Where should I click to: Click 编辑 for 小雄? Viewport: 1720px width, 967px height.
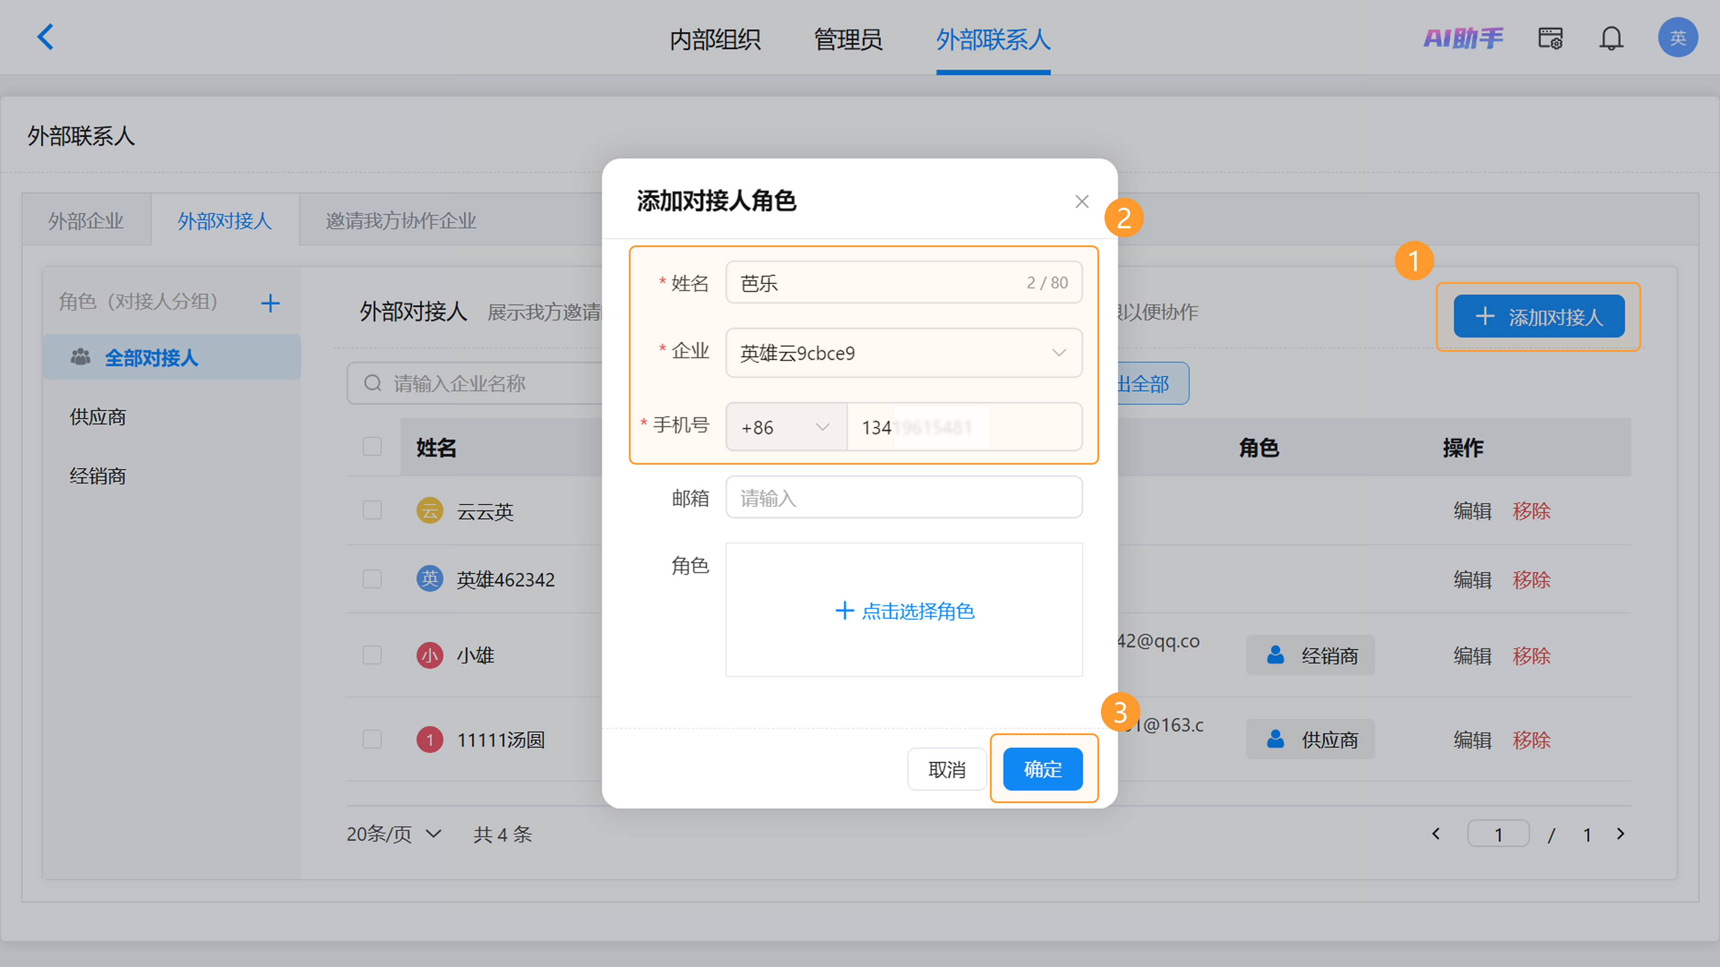1472,655
